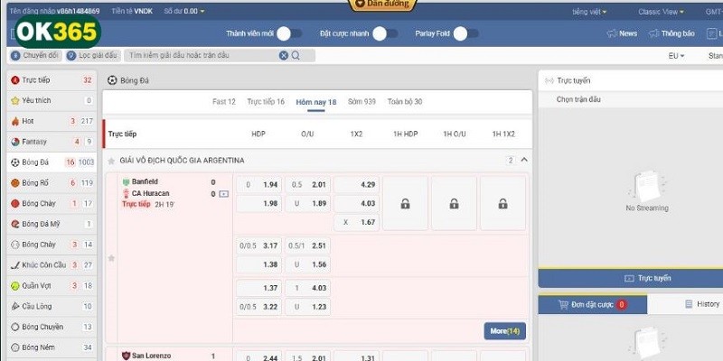Viewport: 723px width, 361px height.
Task: Switch to Đơn đặt cược tab
Action: (x=593, y=304)
